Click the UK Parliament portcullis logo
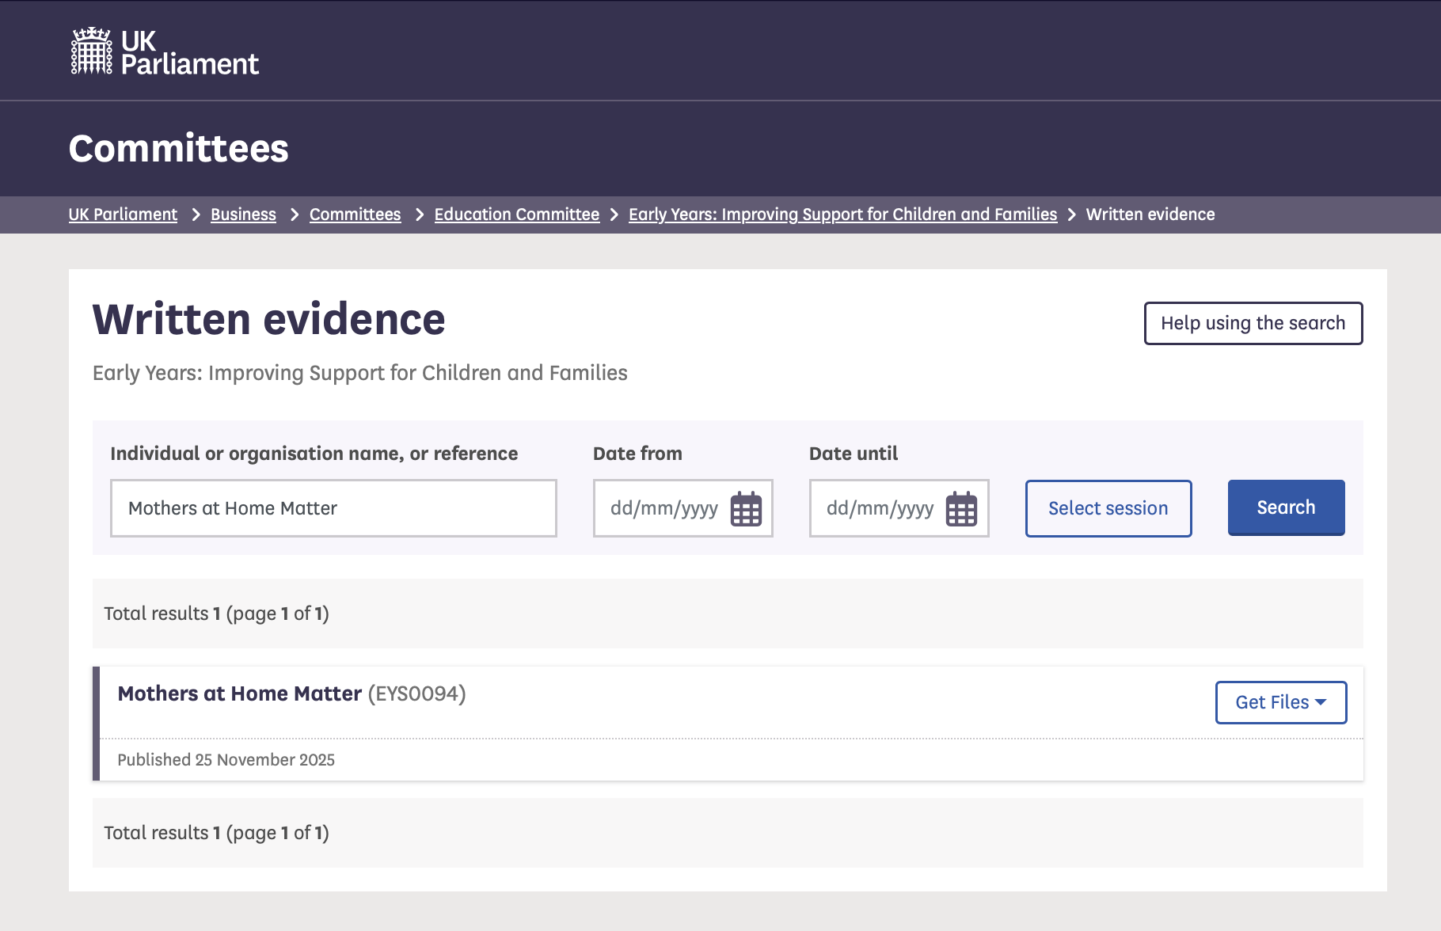Viewport: 1441px width, 931px height. point(165,51)
